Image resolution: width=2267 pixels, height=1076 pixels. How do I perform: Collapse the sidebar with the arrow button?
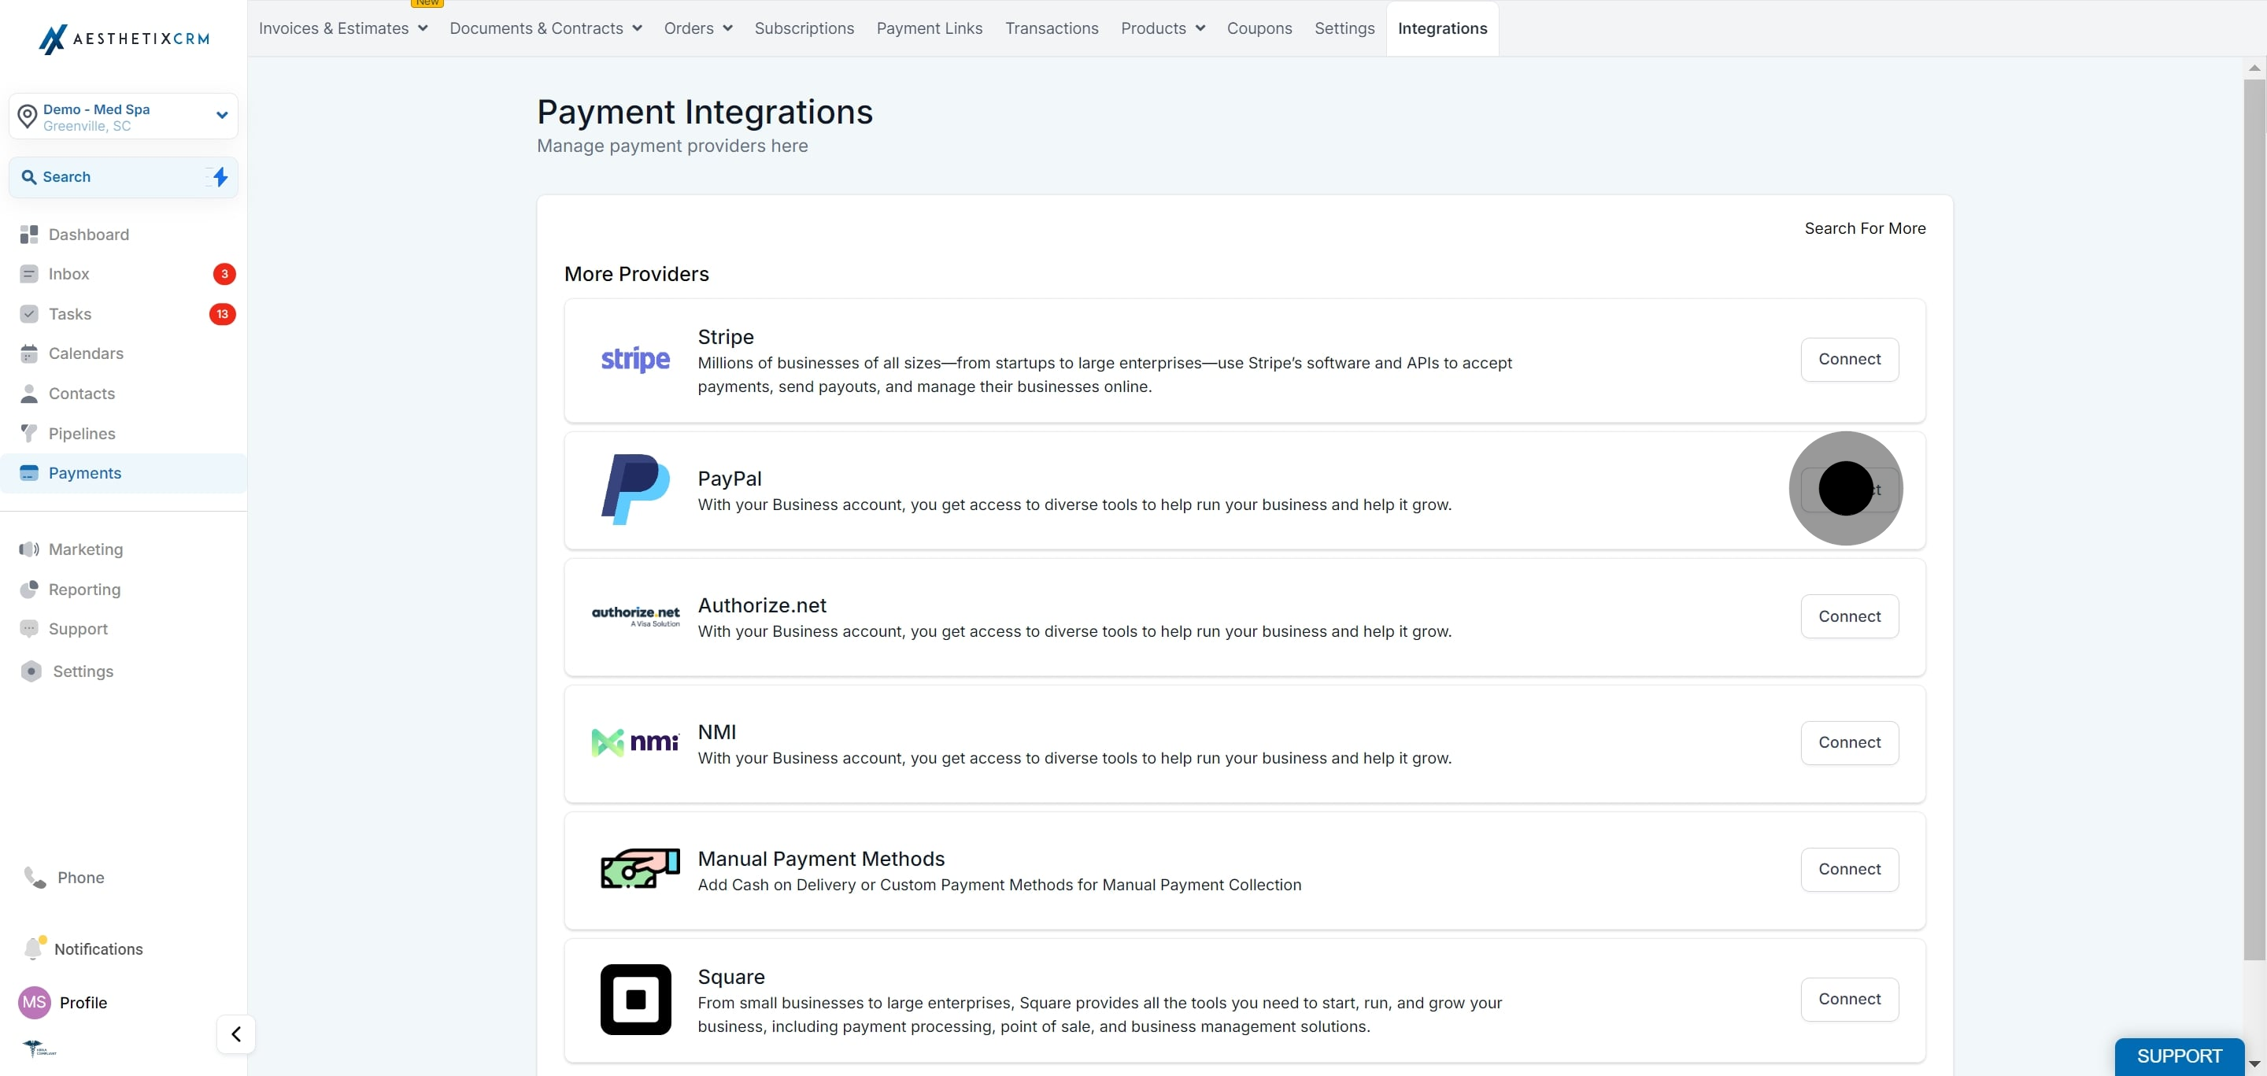(236, 1033)
